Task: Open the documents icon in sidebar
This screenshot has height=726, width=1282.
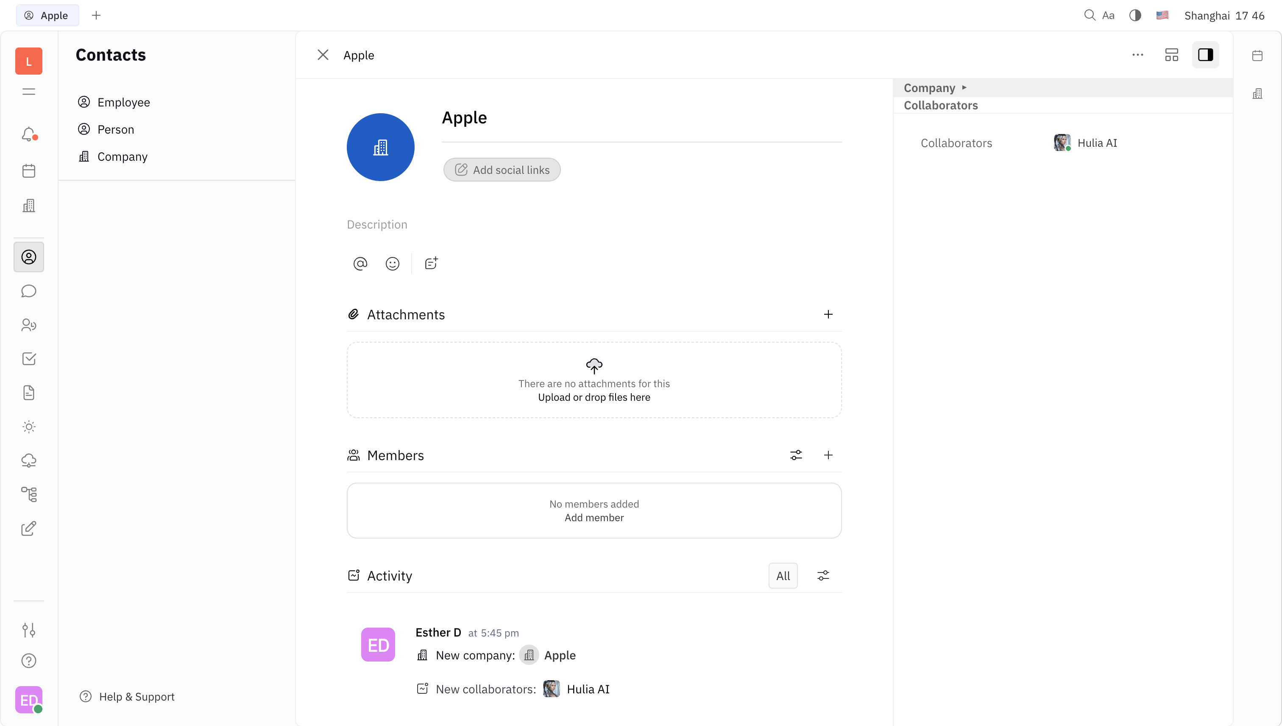Action: point(28,393)
